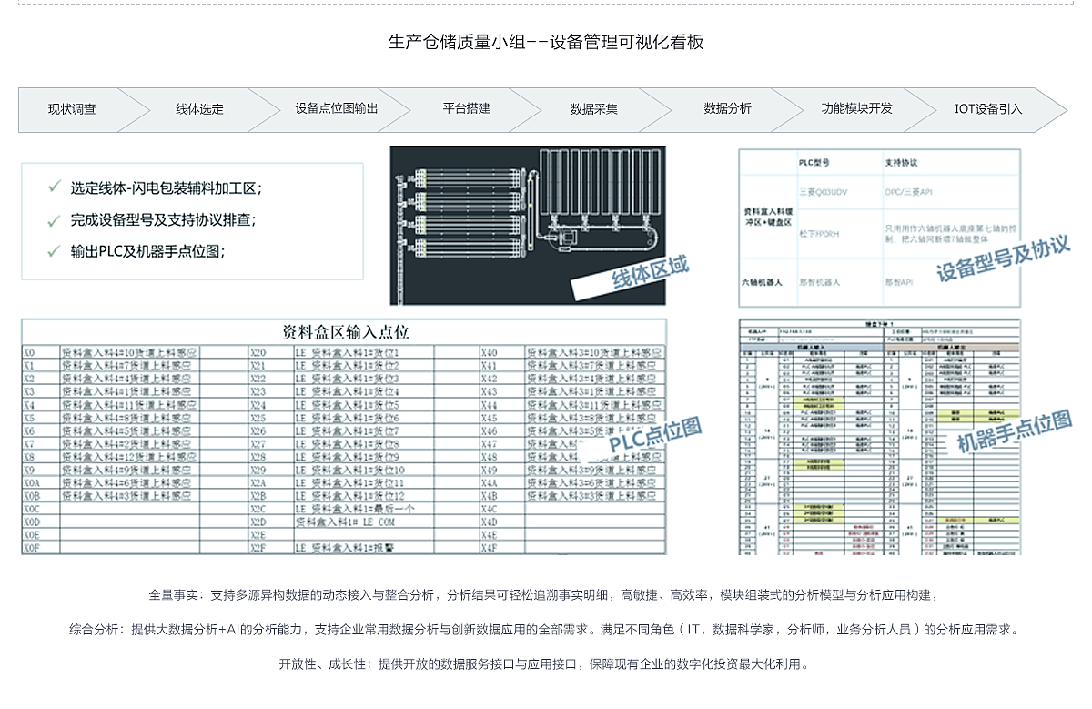Click the 开放性、成长性 description paragraph

(544, 663)
